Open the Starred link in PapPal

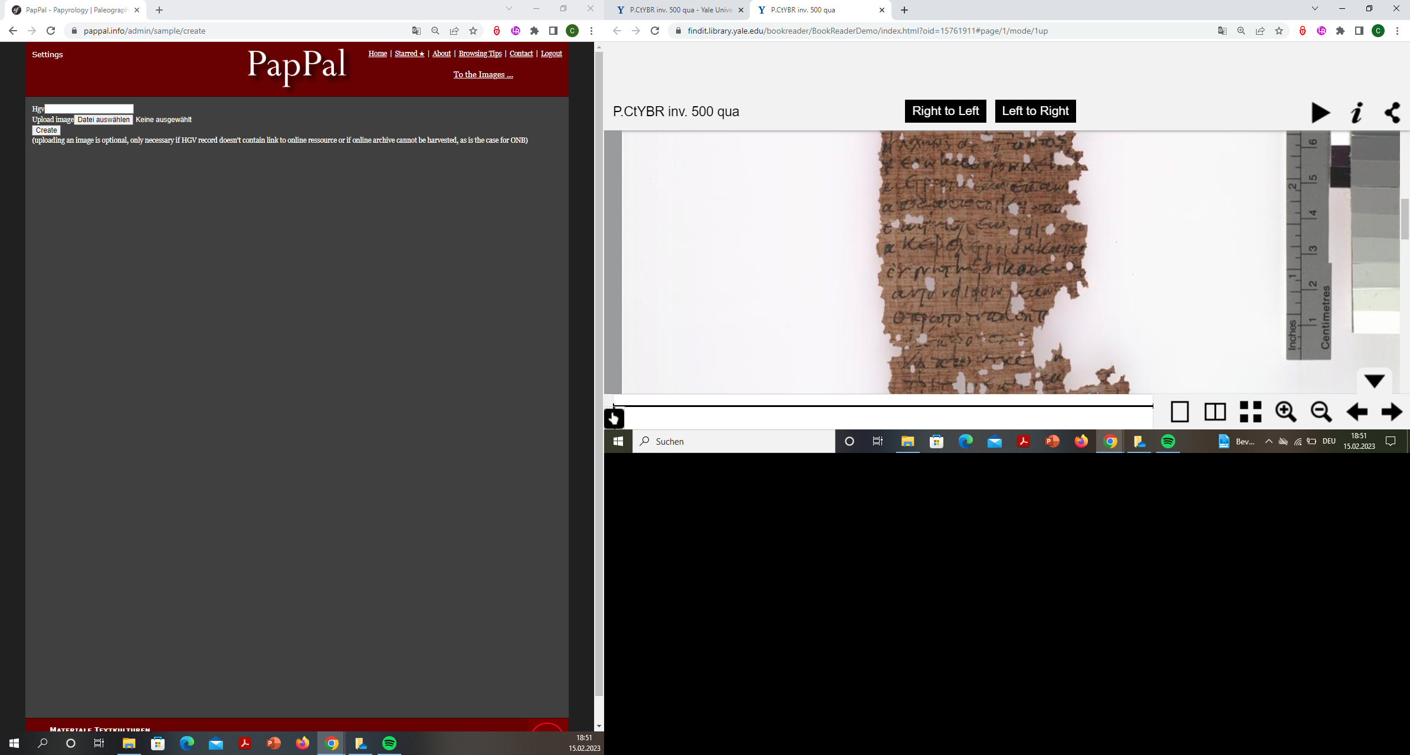(409, 54)
